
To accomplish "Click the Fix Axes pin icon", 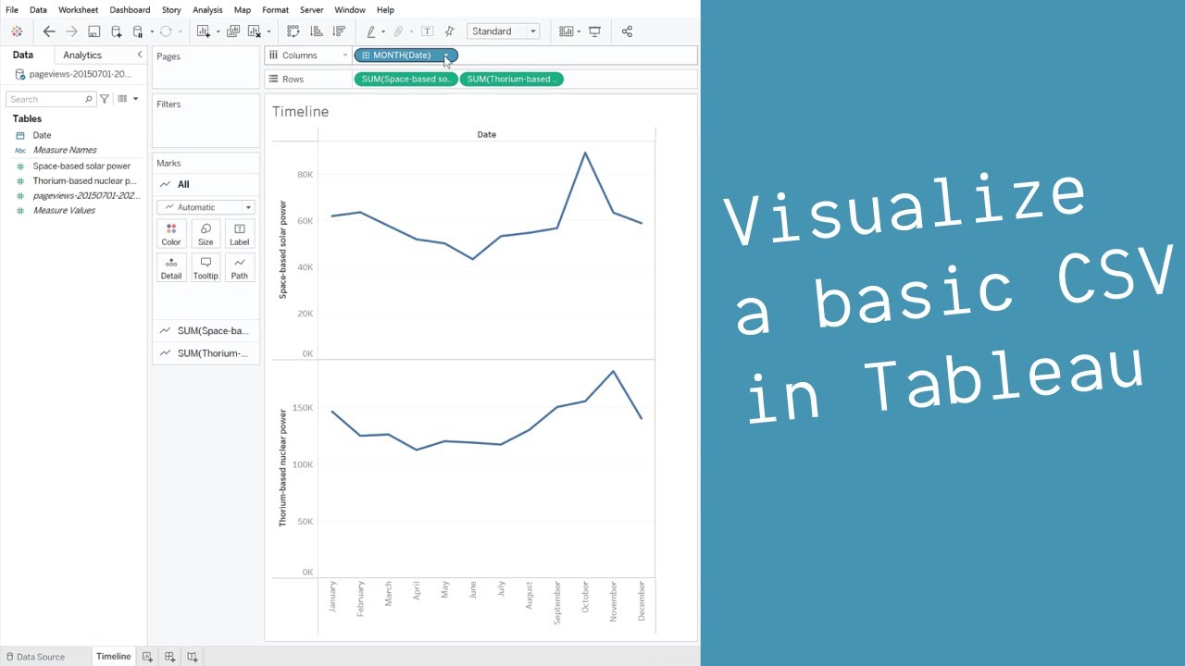I will 449,31.
